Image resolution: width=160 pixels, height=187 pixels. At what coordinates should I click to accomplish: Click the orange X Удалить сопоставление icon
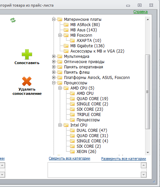[x=27, y=81]
